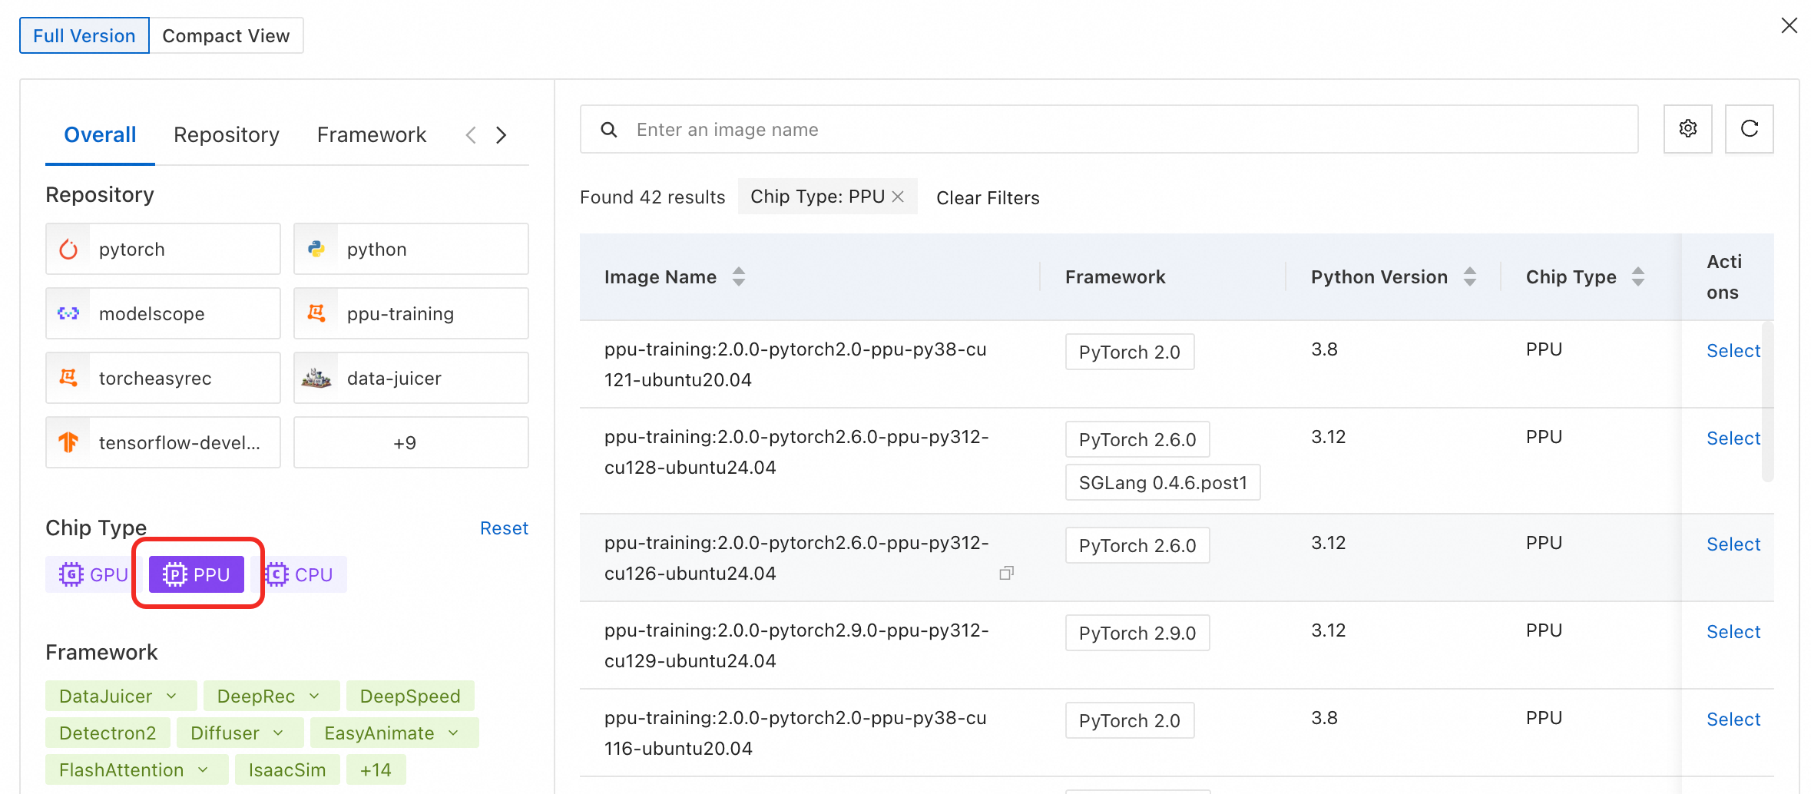Viewport: 1811px width, 794px height.
Task: Show next tabs with right arrow
Action: (x=501, y=135)
